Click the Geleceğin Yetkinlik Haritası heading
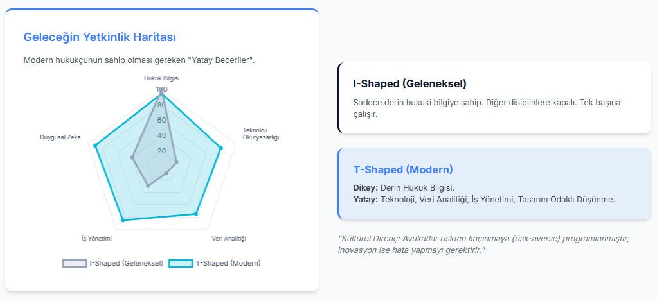The height and width of the screenshot is (301, 657). tap(100, 37)
